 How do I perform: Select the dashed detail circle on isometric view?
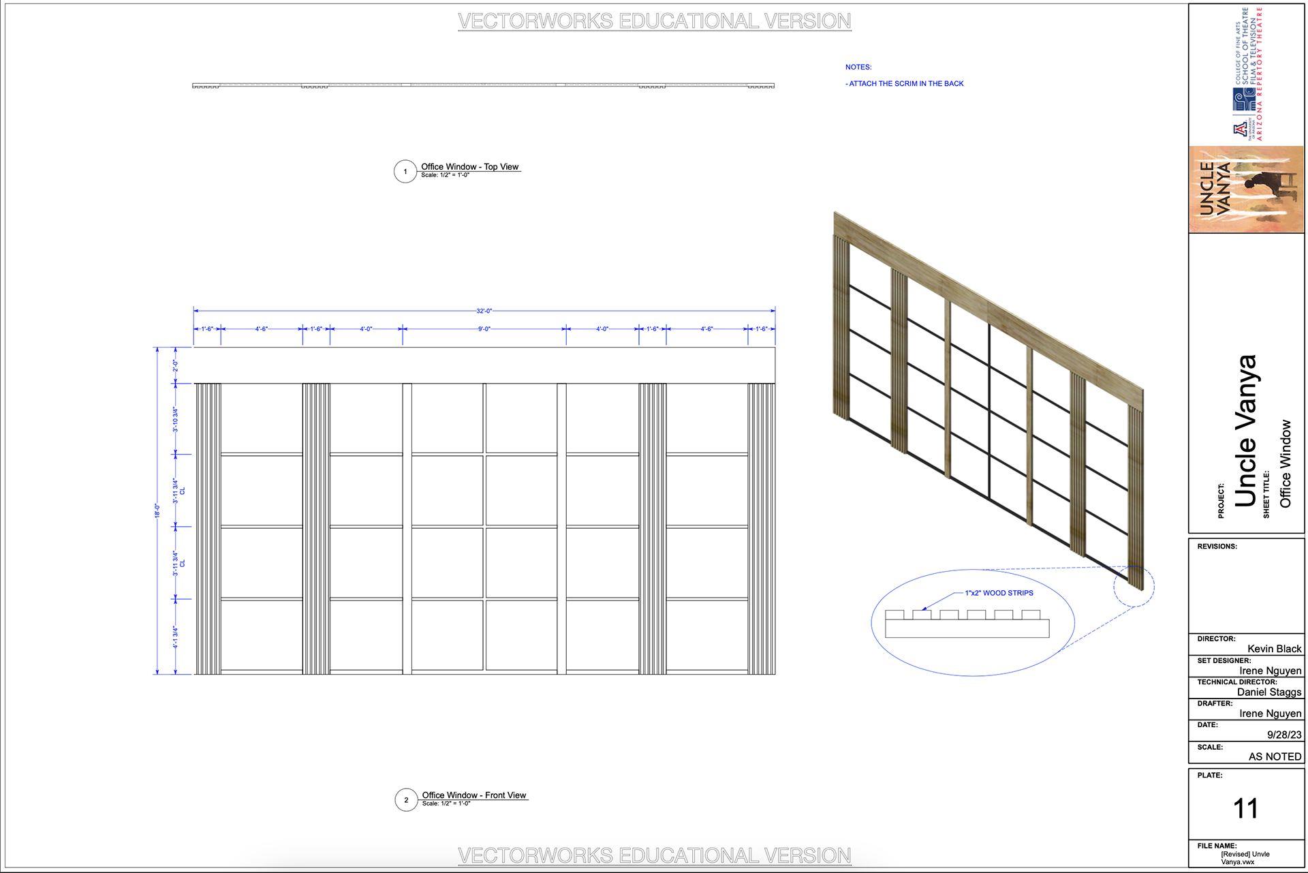[x=1134, y=586]
